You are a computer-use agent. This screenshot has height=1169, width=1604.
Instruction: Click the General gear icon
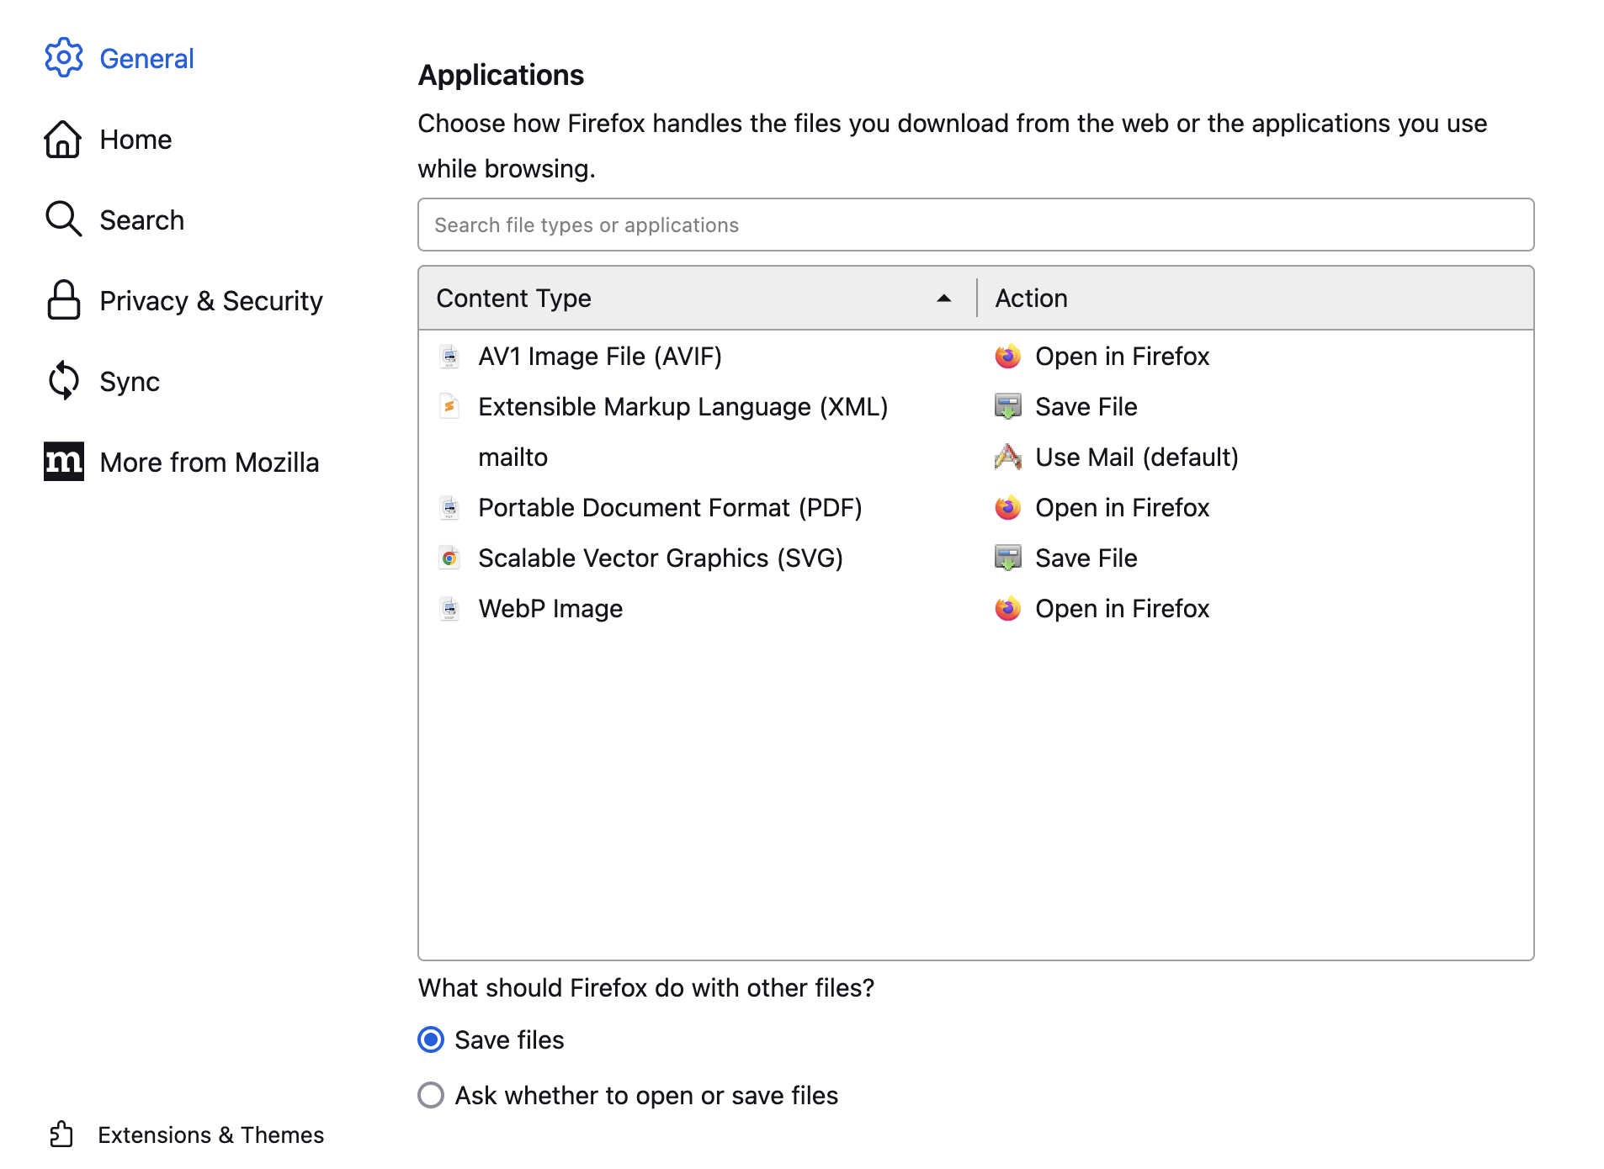pyautogui.click(x=64, y=58)
